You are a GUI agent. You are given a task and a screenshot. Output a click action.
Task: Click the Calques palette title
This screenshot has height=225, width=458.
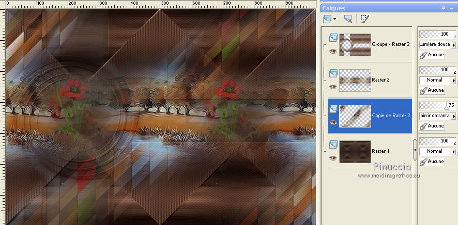tap(333, 8)
